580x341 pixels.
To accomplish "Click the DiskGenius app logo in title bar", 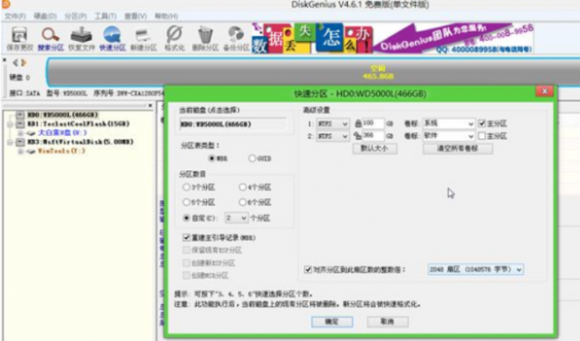I will (x=5, y=4).
